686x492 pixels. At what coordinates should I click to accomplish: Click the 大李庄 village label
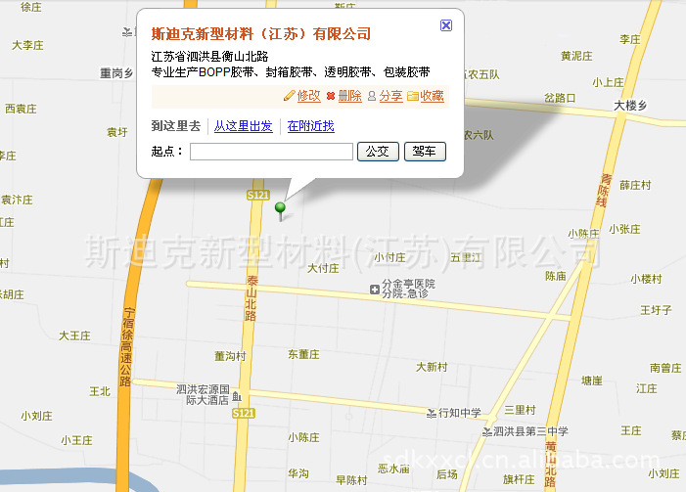click(x=27, y=45)
